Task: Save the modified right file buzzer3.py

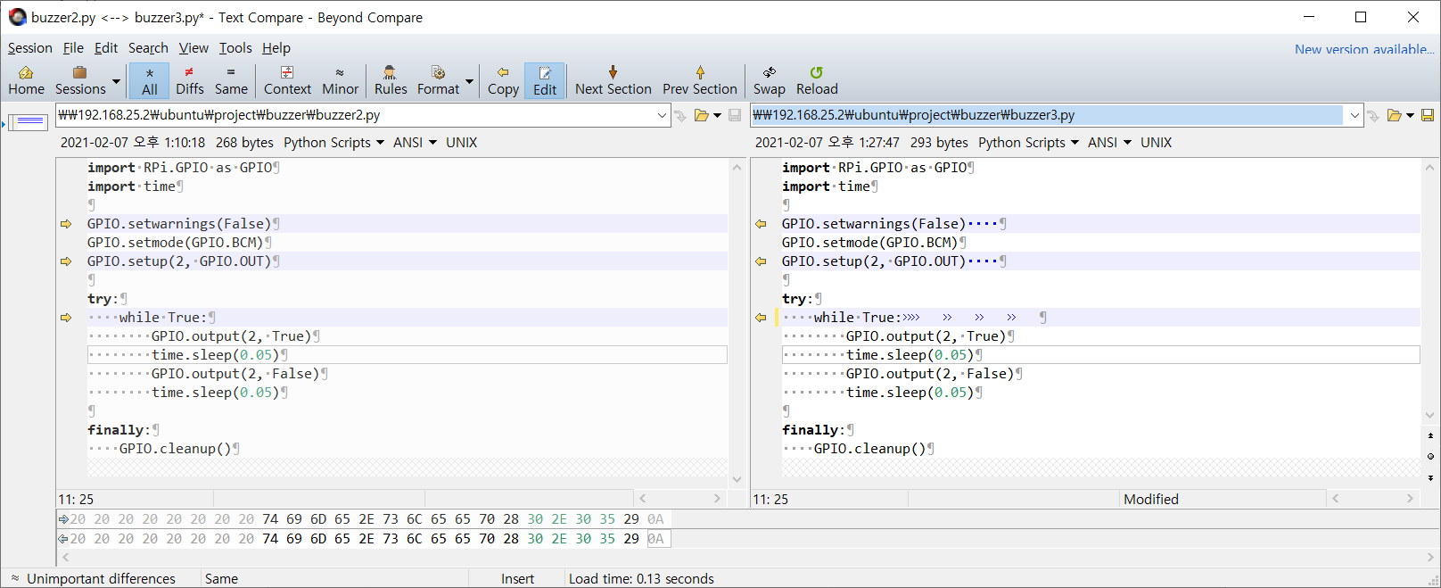Action: point(1428,115)
